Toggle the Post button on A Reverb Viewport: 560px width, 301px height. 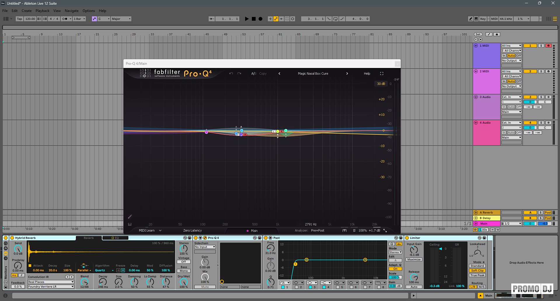pyautogui.click(x=548, y=213)
